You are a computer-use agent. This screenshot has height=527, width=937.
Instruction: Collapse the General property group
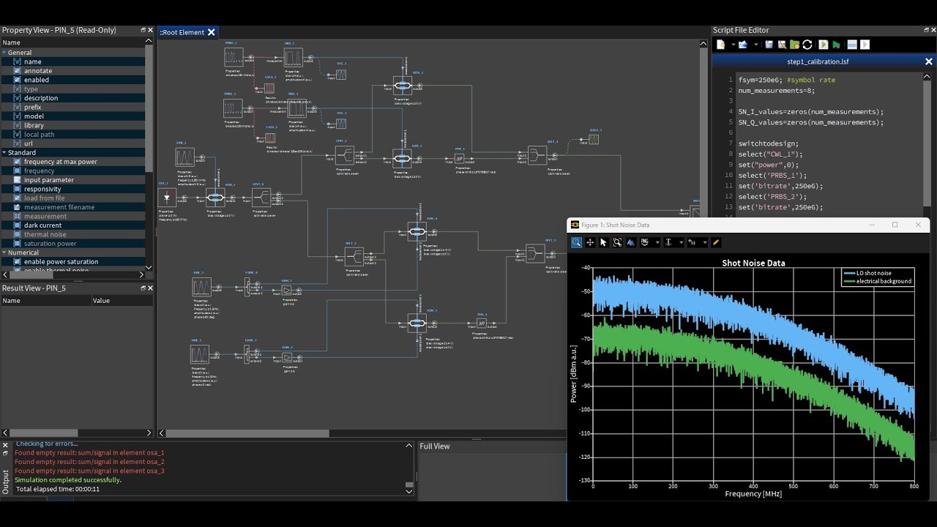[4, 53]
